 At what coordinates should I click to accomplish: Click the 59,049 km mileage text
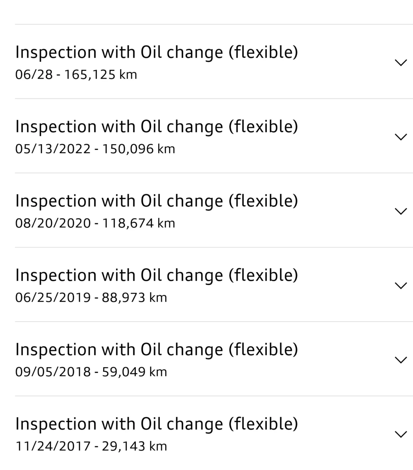[134, 372]
